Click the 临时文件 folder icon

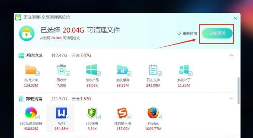[x=31, y=70]
